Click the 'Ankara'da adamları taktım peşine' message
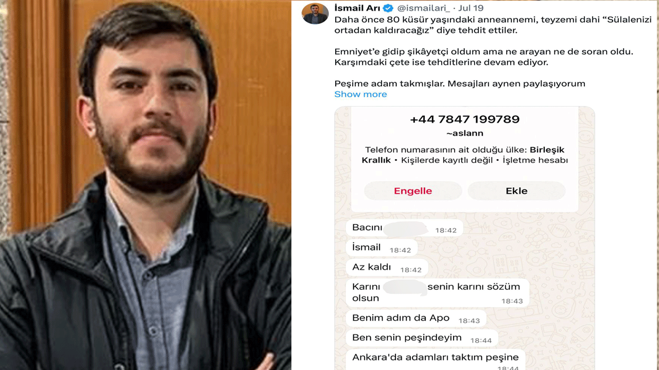 tap(436, 360)
